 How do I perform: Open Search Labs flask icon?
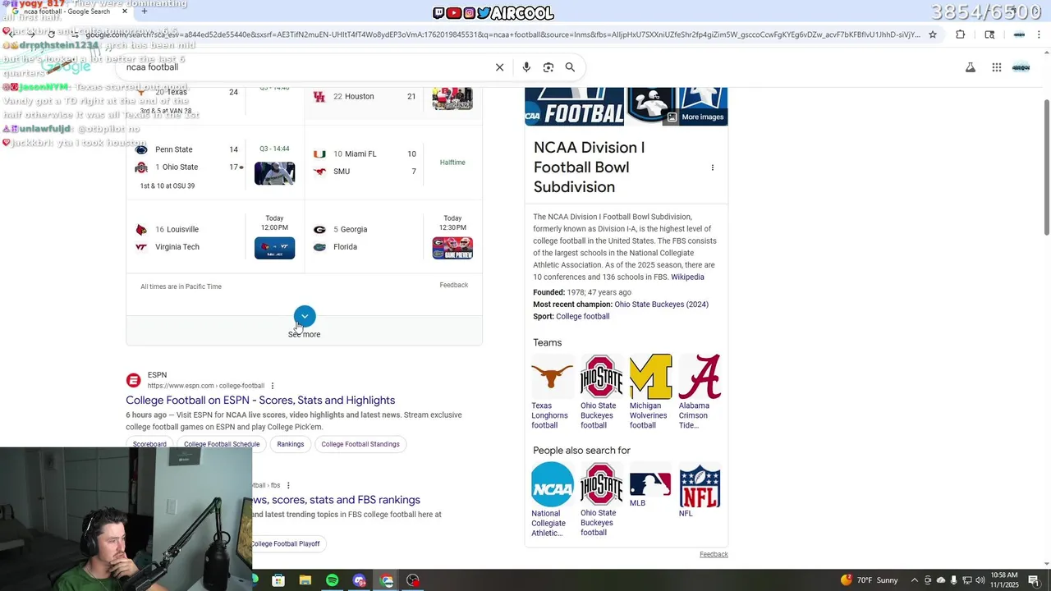971,67
